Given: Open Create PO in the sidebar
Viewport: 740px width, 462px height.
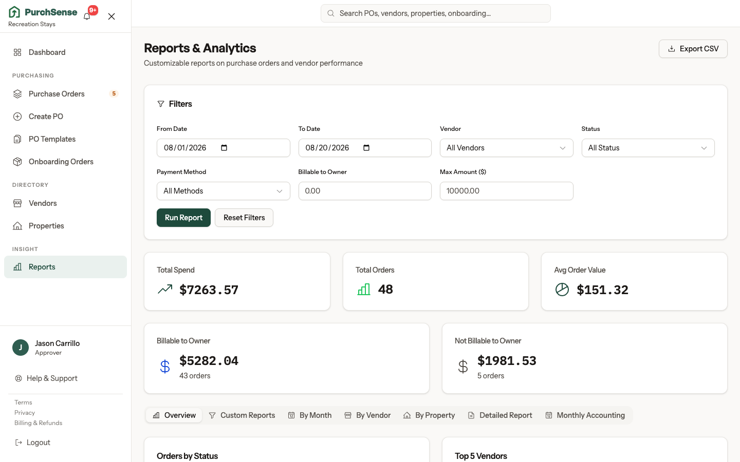Looking at the screenshot, I should [x=65, y=117].
